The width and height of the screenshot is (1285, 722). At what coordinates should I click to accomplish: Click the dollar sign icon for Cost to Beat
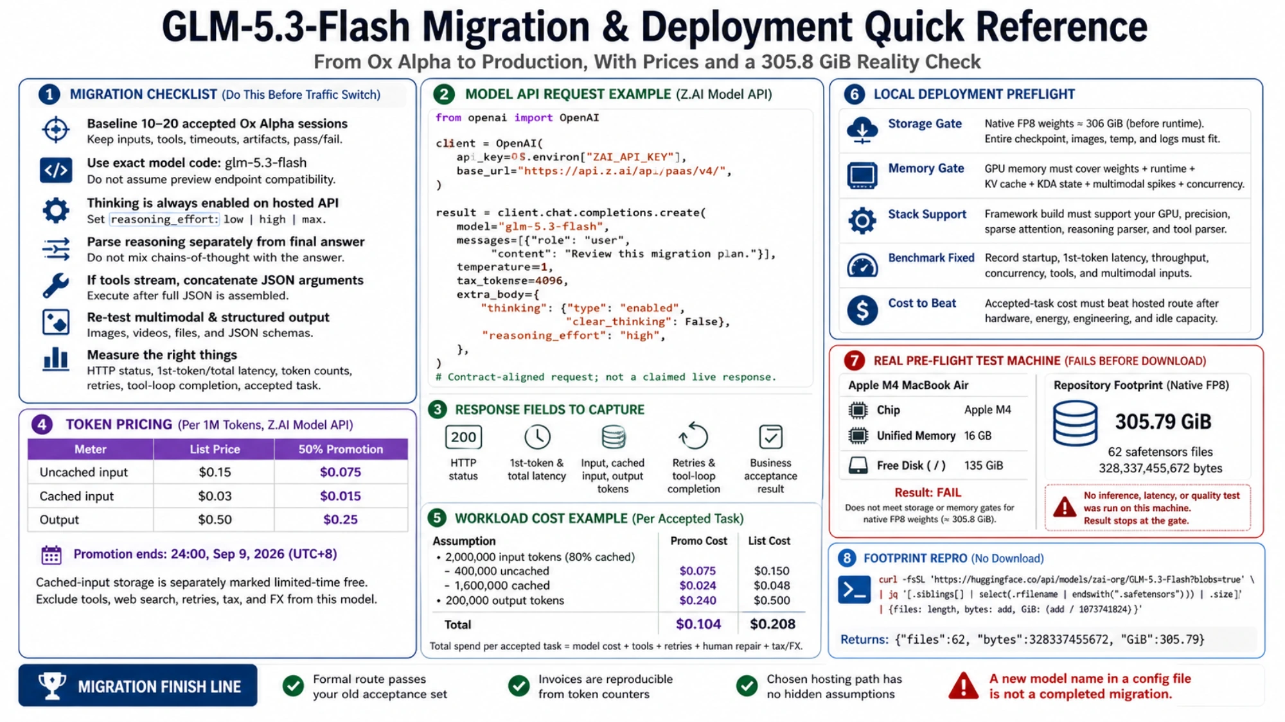pos(862,310)
